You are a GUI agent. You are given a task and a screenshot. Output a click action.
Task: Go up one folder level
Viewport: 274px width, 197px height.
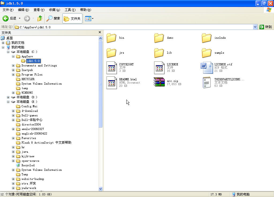pos(40,18)
